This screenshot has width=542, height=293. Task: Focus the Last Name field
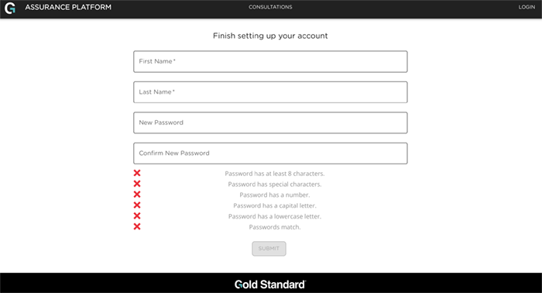point(270,92)
